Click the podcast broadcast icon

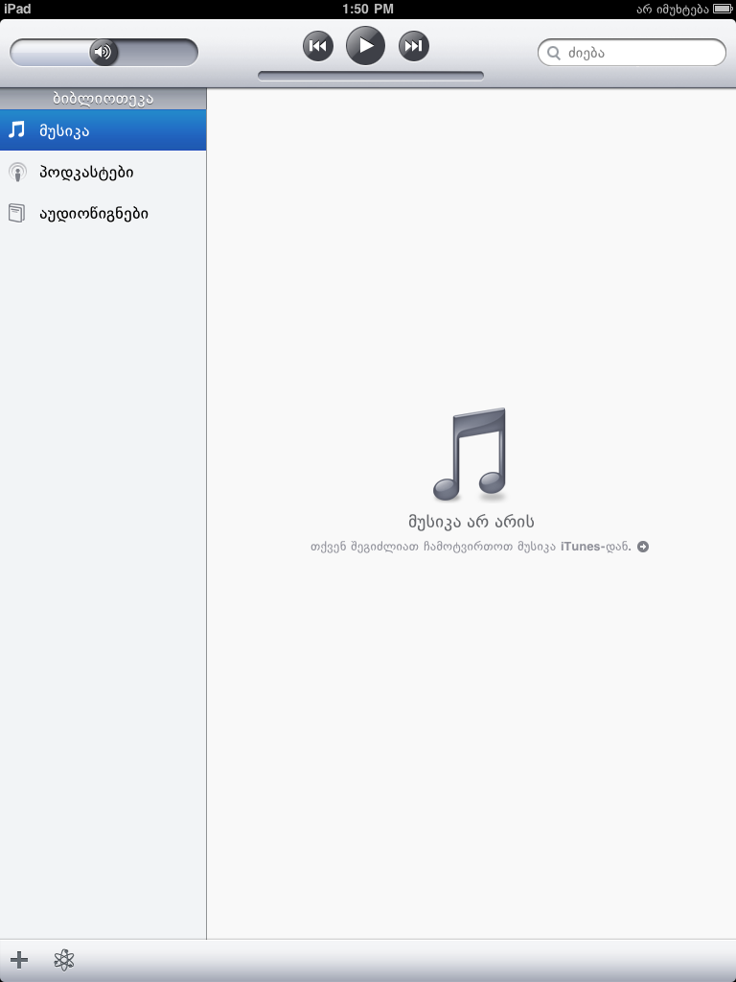tap(17, 173)
